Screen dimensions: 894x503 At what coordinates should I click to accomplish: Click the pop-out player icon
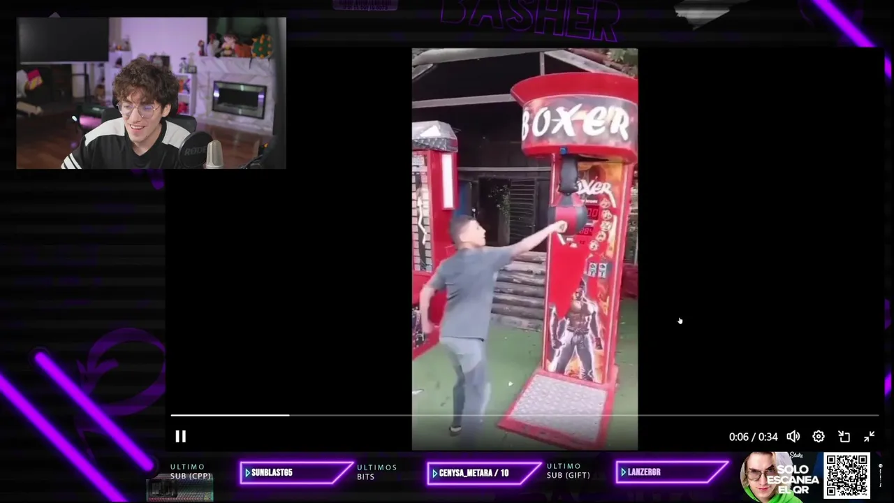[x=844, y=437]
